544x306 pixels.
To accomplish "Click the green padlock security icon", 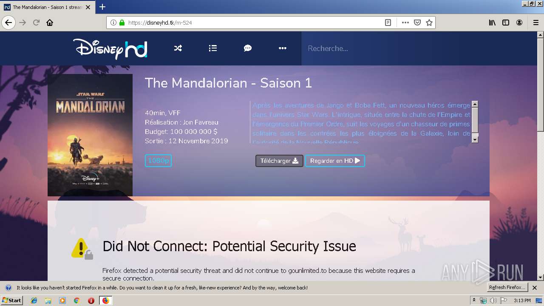I will tap(122, 23).
